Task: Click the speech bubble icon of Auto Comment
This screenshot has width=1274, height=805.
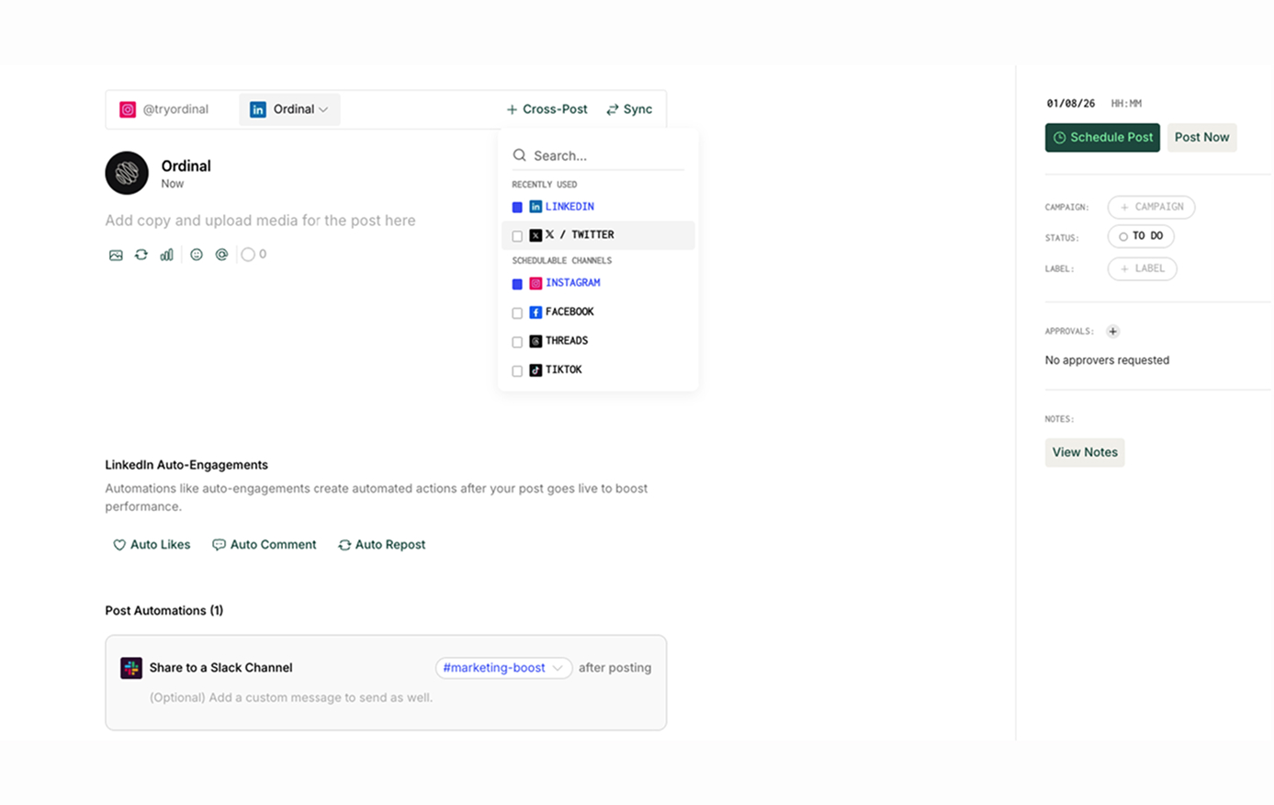Action: tap(219, 545)
